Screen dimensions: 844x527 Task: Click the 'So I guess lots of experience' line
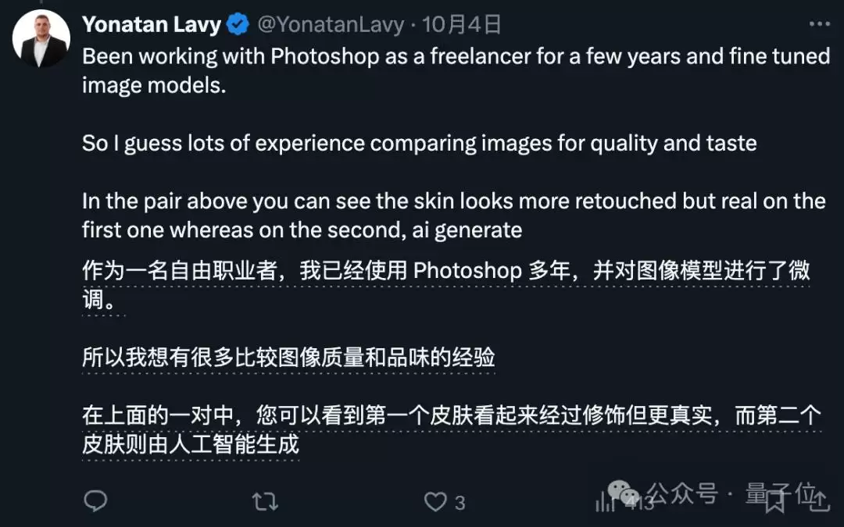pyautogui.click(x=420, y=143)
